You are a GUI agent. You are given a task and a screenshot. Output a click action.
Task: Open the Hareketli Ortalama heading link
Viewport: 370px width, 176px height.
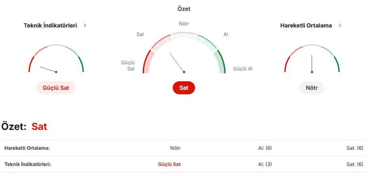(x=306, y=26)
